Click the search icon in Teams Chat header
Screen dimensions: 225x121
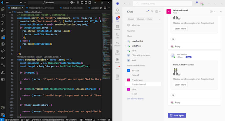coord(152,12)
